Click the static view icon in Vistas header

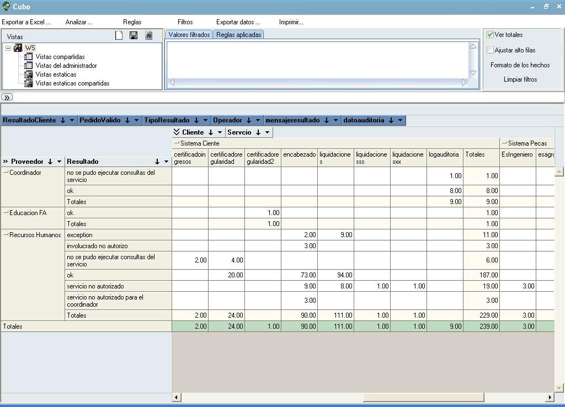148,36
